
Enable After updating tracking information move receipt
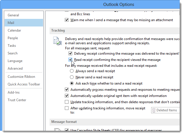click(x=67, y=108)
